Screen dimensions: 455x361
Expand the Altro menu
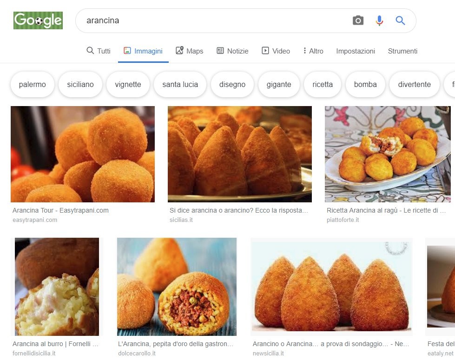click(x=313, y=51)
